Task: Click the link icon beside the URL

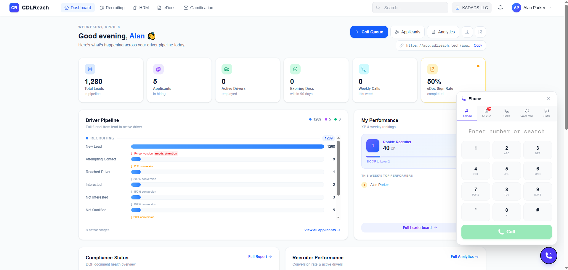Action: [402, 45]
